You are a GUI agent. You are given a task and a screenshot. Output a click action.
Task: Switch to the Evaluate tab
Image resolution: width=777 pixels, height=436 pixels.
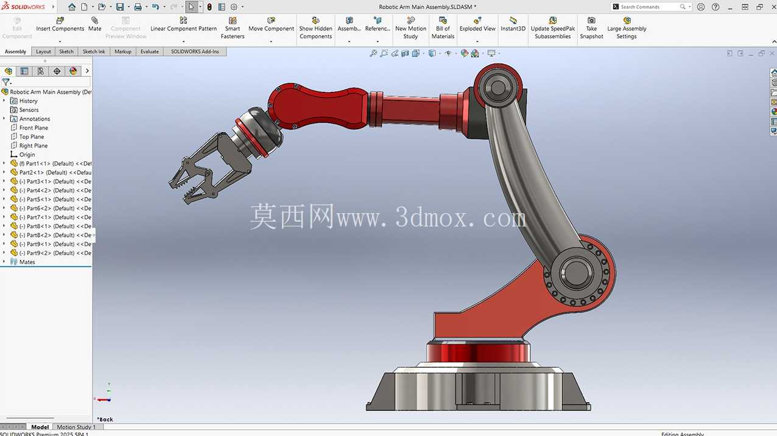tap(150, 52)
